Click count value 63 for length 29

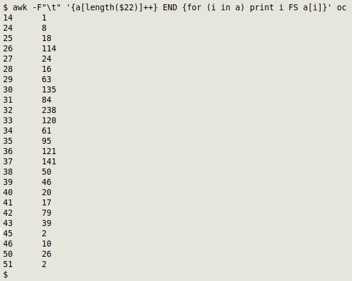(x=47, y=79)
